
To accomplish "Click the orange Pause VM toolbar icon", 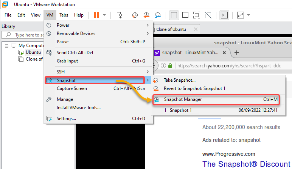I will click(x=96, y=15).
